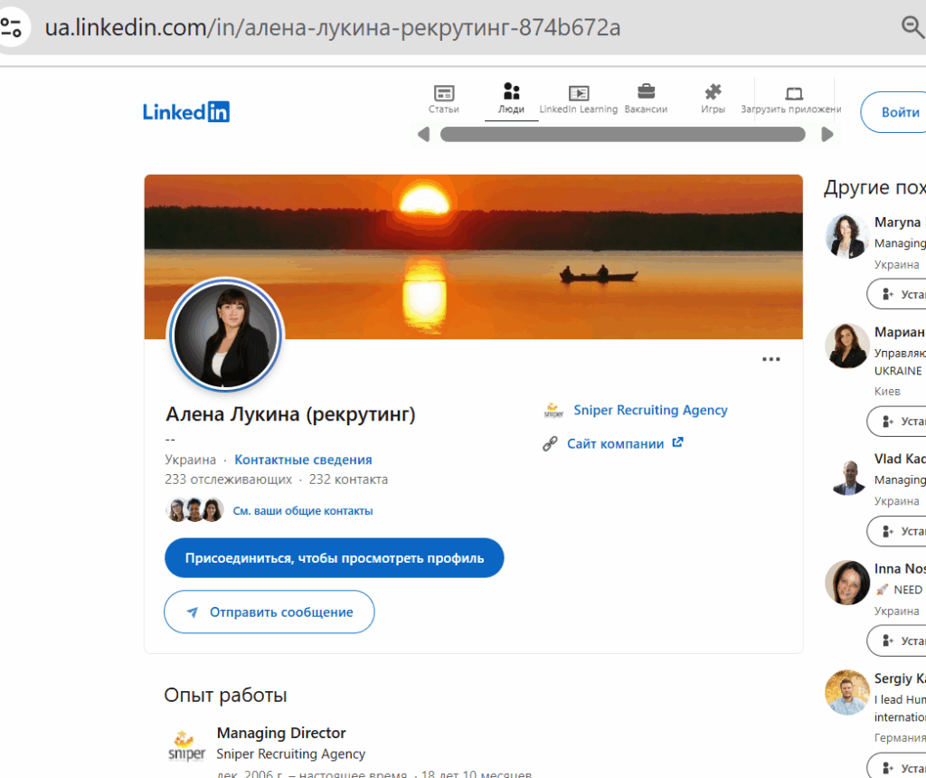Click the Sniper logo in Опыт работы
This screenshot has height=778, width=926.
[186, 746]
